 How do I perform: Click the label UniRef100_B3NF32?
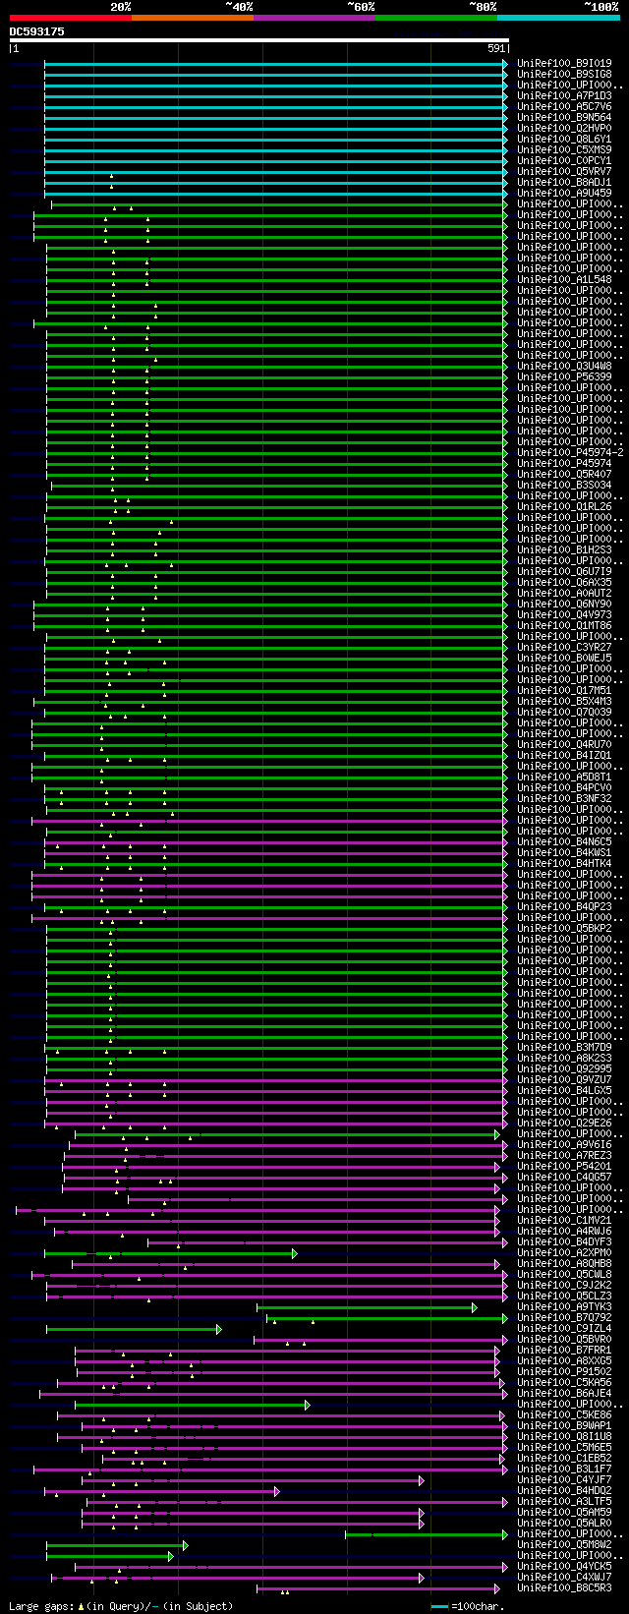tap(564, 798)
